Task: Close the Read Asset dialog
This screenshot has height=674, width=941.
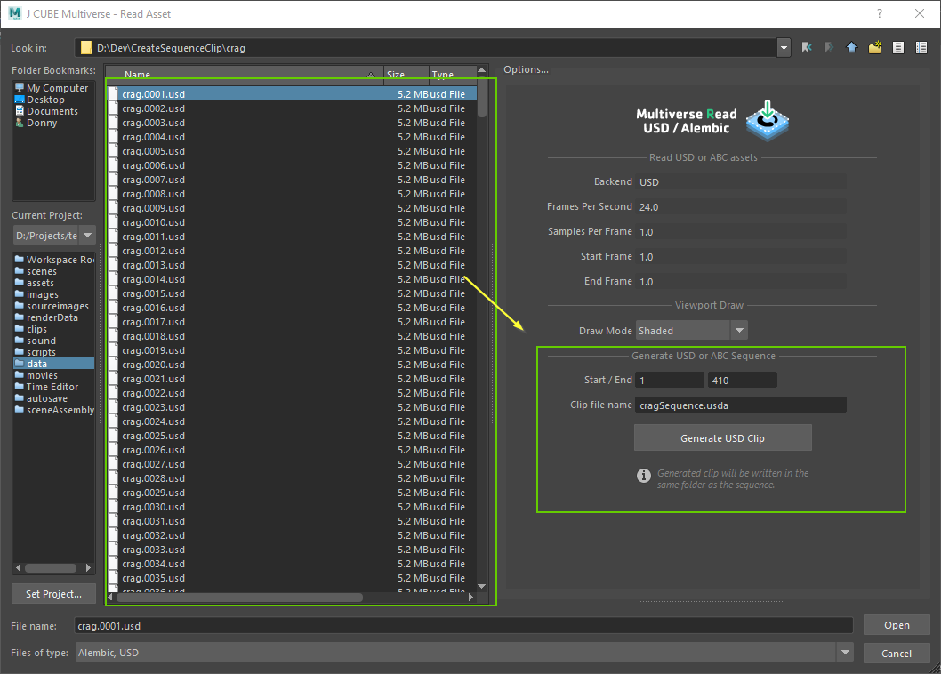Action: pos(920,13)
